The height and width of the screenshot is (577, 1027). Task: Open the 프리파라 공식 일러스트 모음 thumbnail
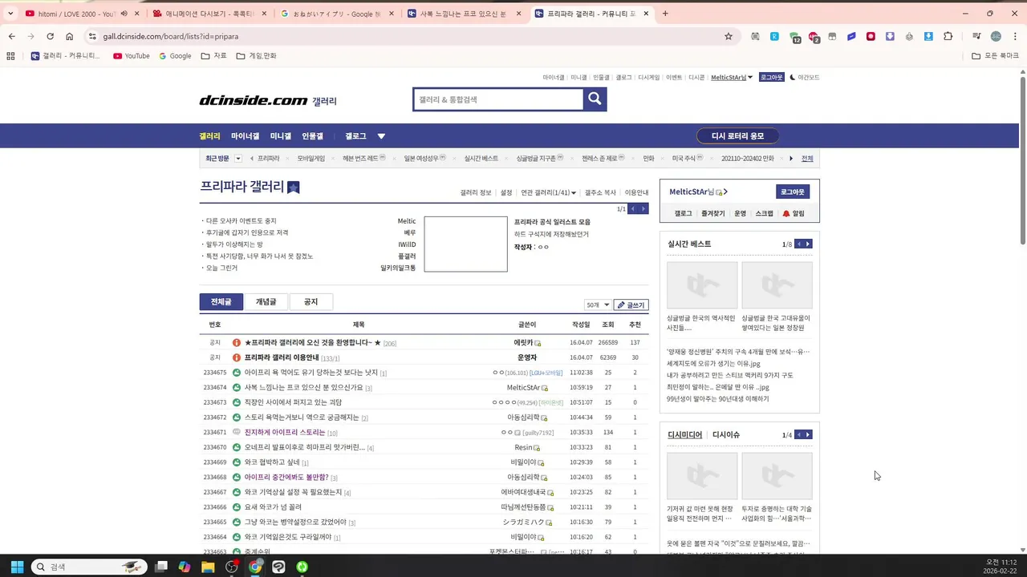pos(465,244)
